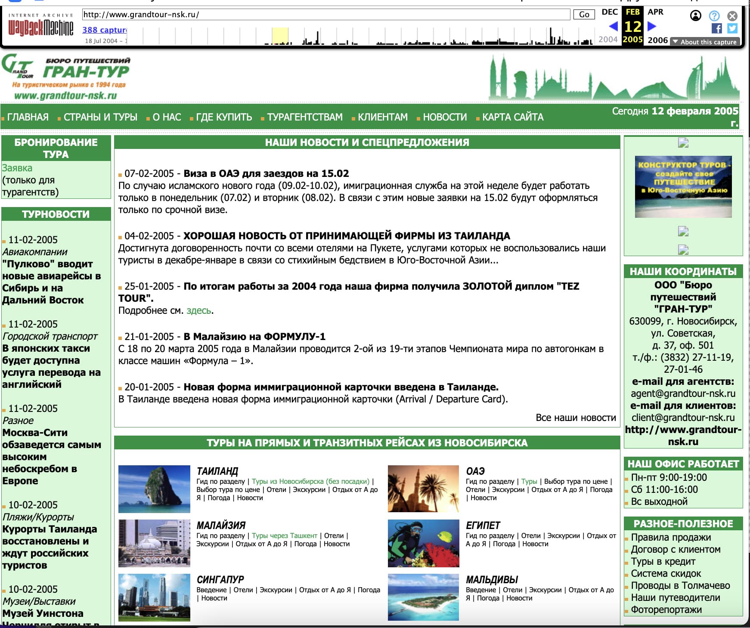Click the UAE palm sunset thumbnail
Viewport: 750px width, 628px height.
coord(423,489)
